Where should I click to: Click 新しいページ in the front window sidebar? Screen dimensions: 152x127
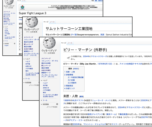[x=46, y=66]
